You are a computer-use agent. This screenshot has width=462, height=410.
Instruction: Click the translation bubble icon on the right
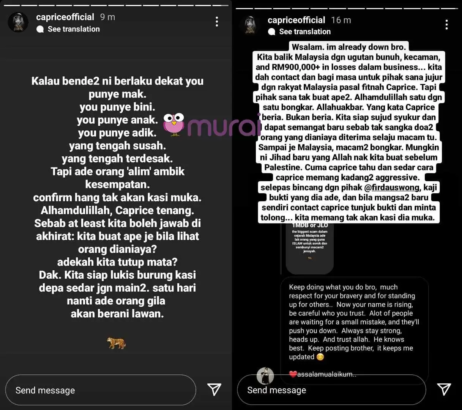click(x=271, y=32)
